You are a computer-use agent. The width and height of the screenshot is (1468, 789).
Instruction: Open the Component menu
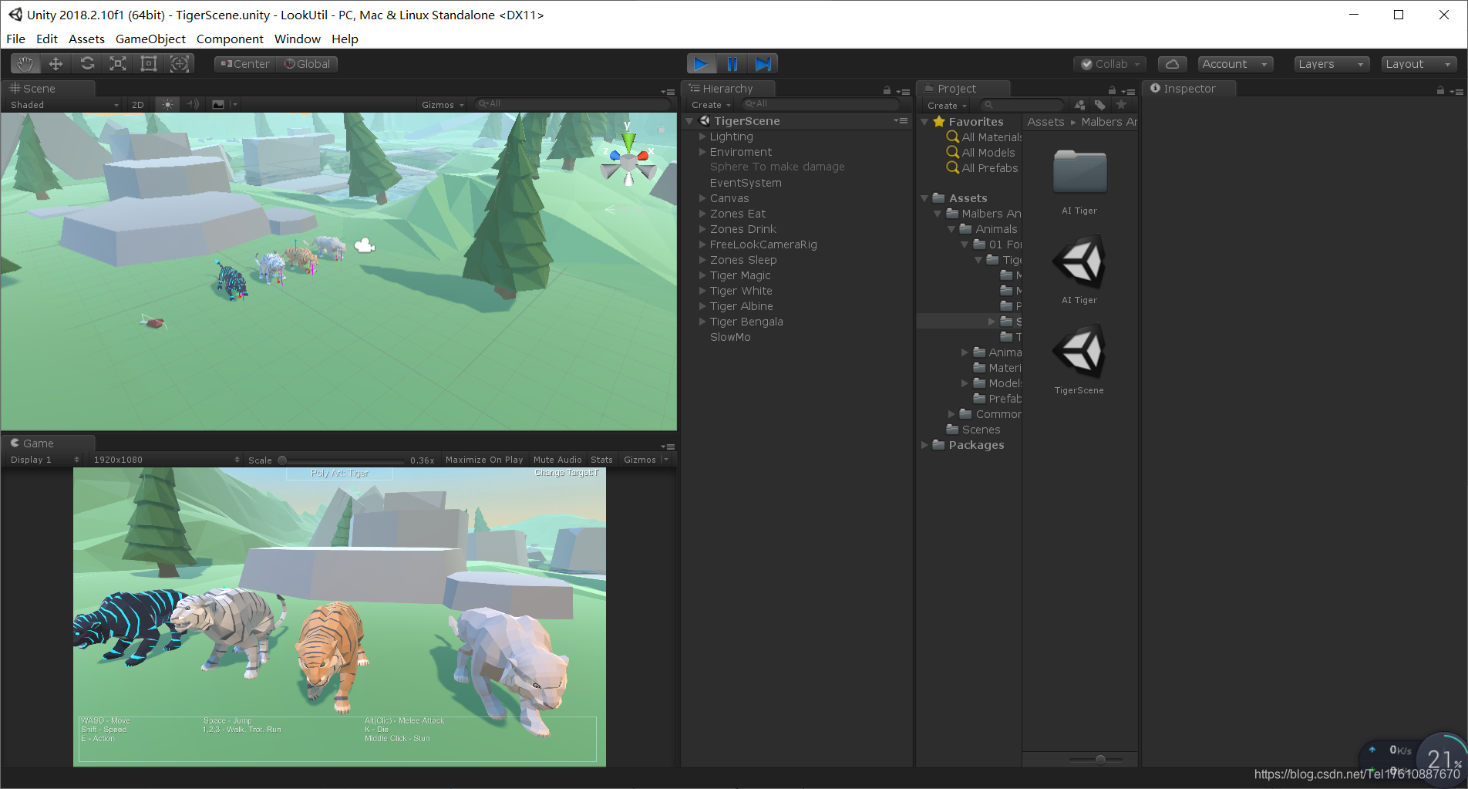coord(230,39)
